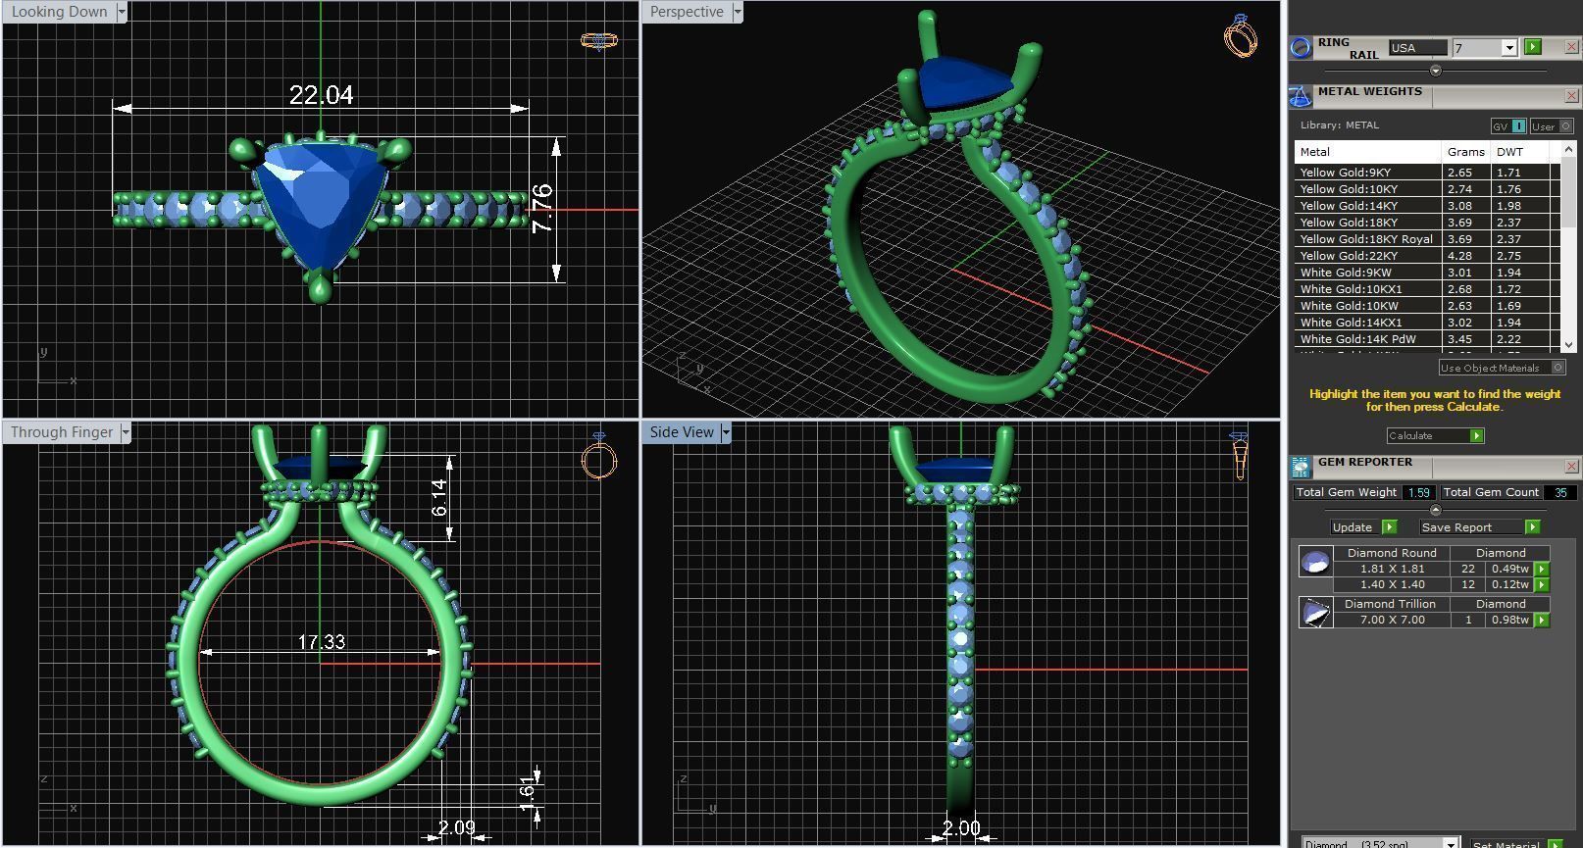Select the Yellow Gold:9KY row
The height and width of the screenshot is (848, 1583).
[x=1427, y=172]
